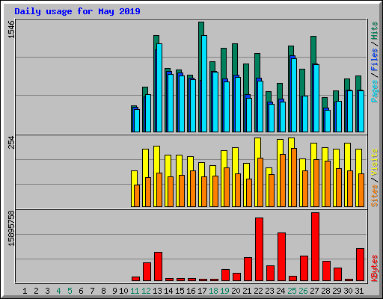Select the 15895758 KBytes axis value

click(11, 229)
